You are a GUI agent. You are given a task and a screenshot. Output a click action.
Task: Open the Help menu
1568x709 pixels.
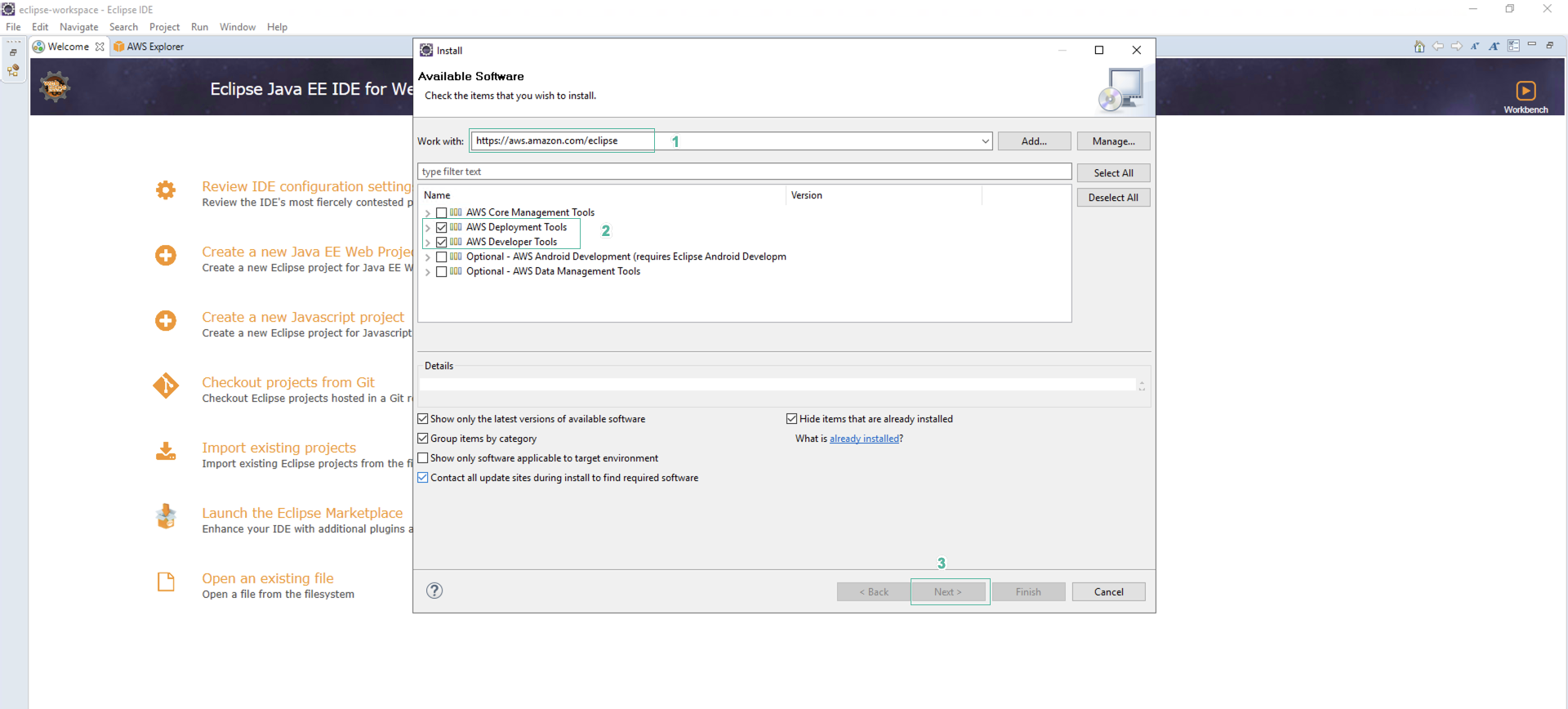pos(277,27)
